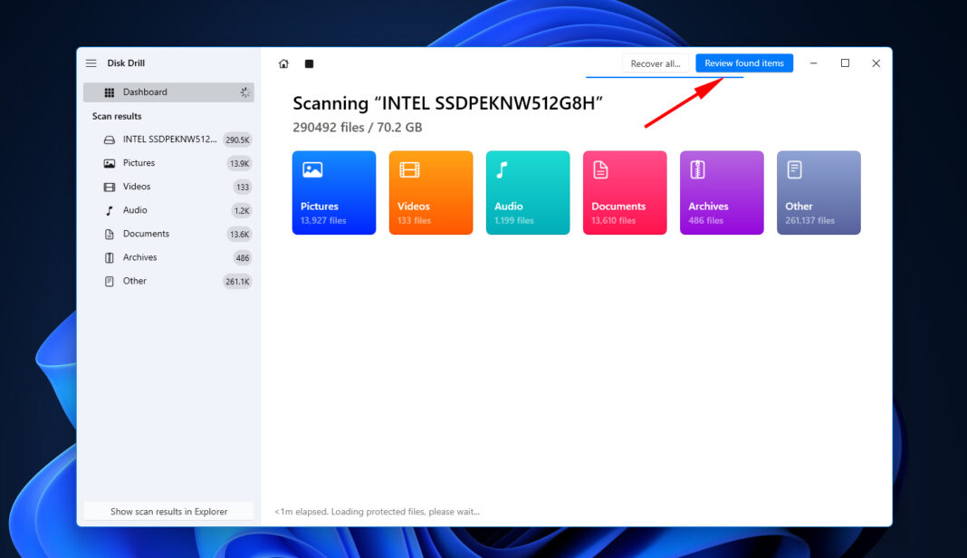Go to the Home icon
Image resolution: width=967 pixels, height=558 pixels.
pos(283,63)
